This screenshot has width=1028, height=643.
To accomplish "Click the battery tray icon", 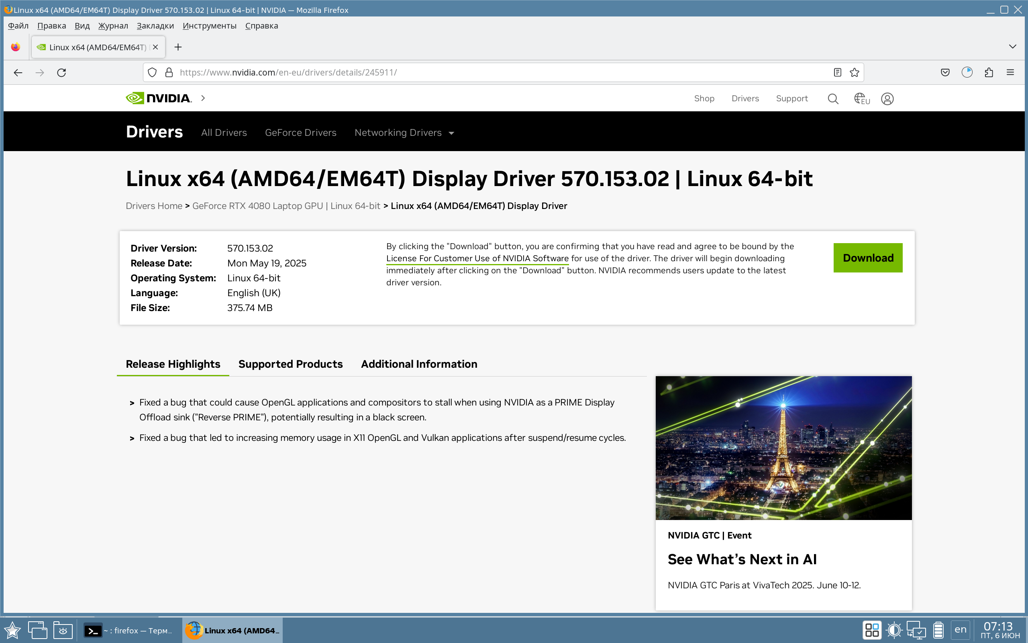I will (938, 630).
